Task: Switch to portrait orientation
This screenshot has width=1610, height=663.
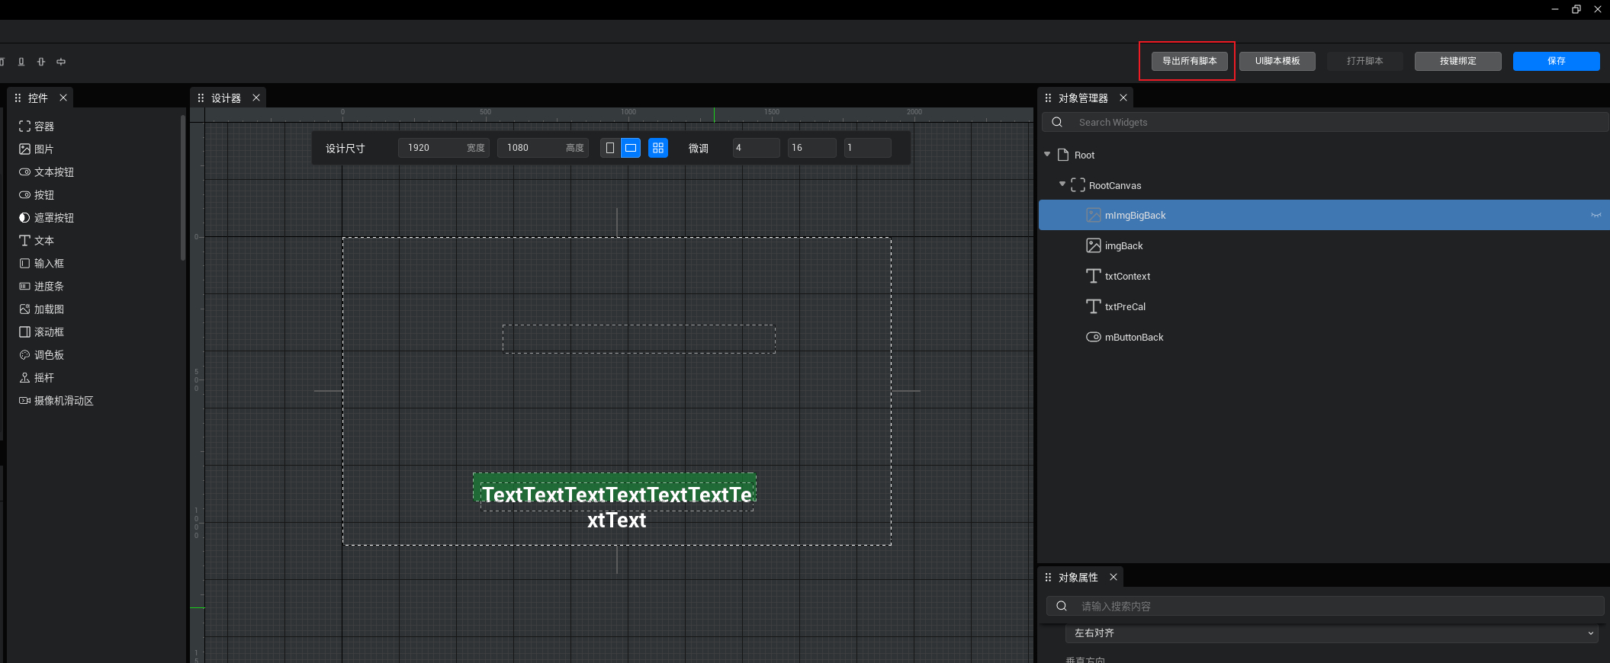Action: point(610,148)
